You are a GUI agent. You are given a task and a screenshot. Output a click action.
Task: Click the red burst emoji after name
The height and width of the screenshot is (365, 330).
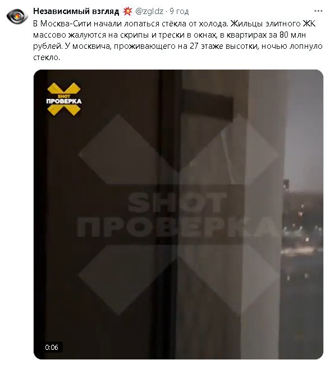pos(127,11)
